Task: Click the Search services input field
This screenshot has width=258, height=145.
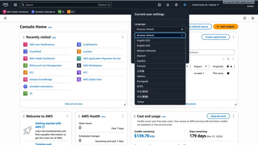Action: pos(66,5)
